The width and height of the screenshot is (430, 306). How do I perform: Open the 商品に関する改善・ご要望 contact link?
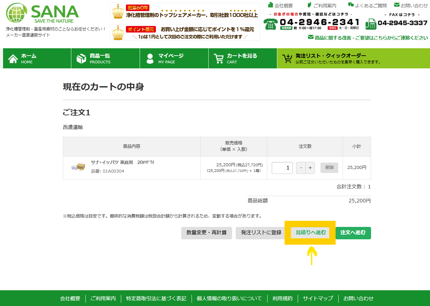(x=368, y=38)
